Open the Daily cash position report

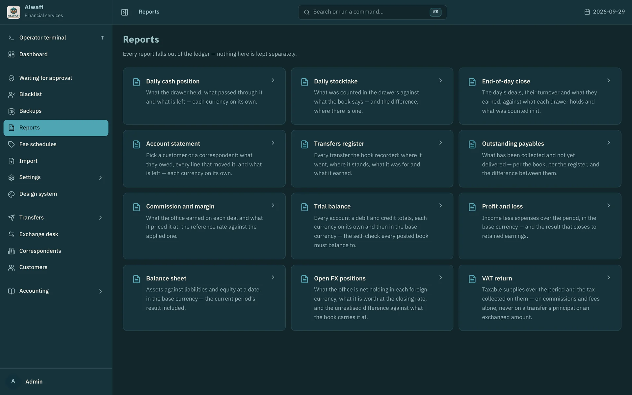[x=204, y=96]
